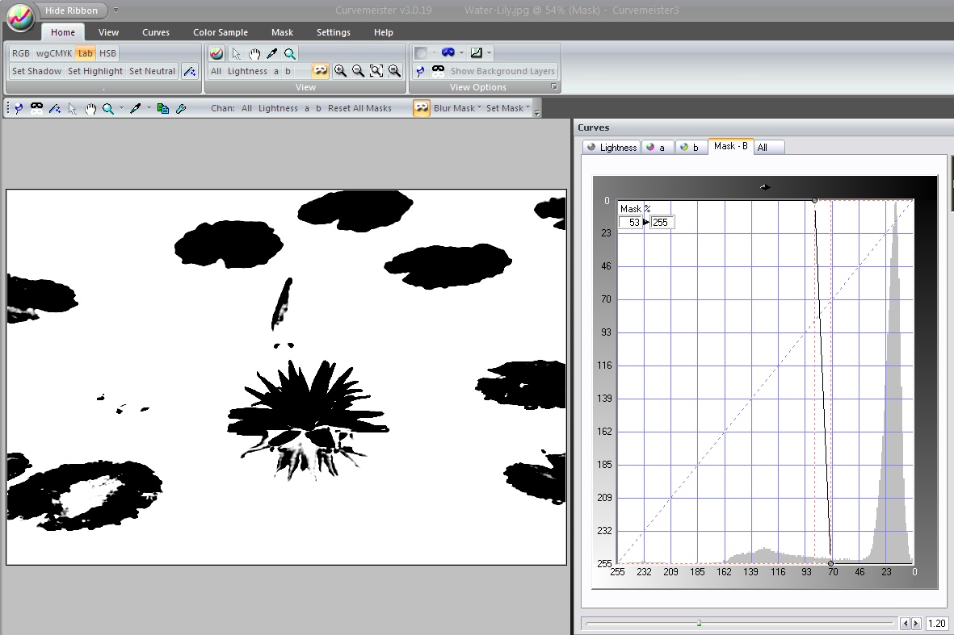954x635 pixels.
Task: Select Lightness channel in Chan toolbar
Action: point(278,108)
